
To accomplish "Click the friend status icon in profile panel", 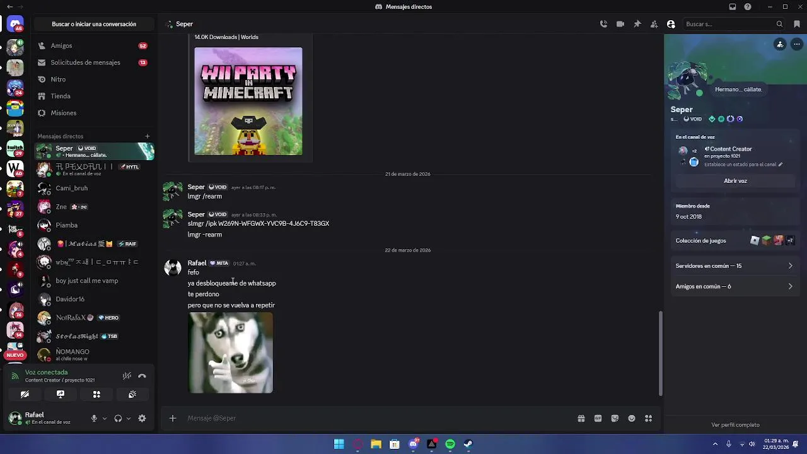I will pyautogui.click(x=780, y=44).
